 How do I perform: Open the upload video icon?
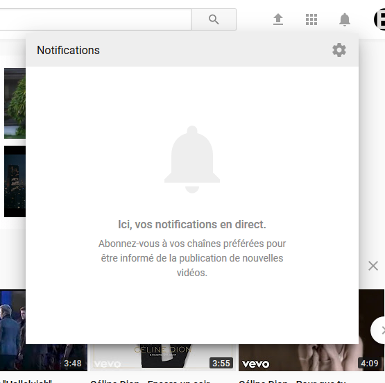(278, 19)
